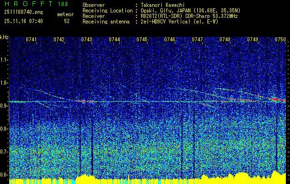This screenshot has width=290, height=184.
Task: Click the 0747 time marker
Action: (x=197, y=40)
